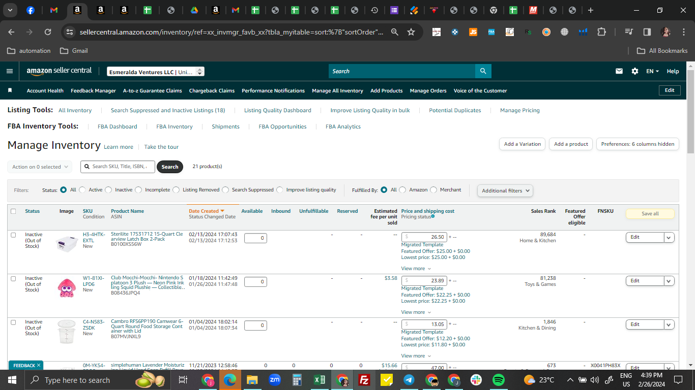Open Voice of the Customer
The height and width of the screenshot is (390, 695).
coord(480,91)
